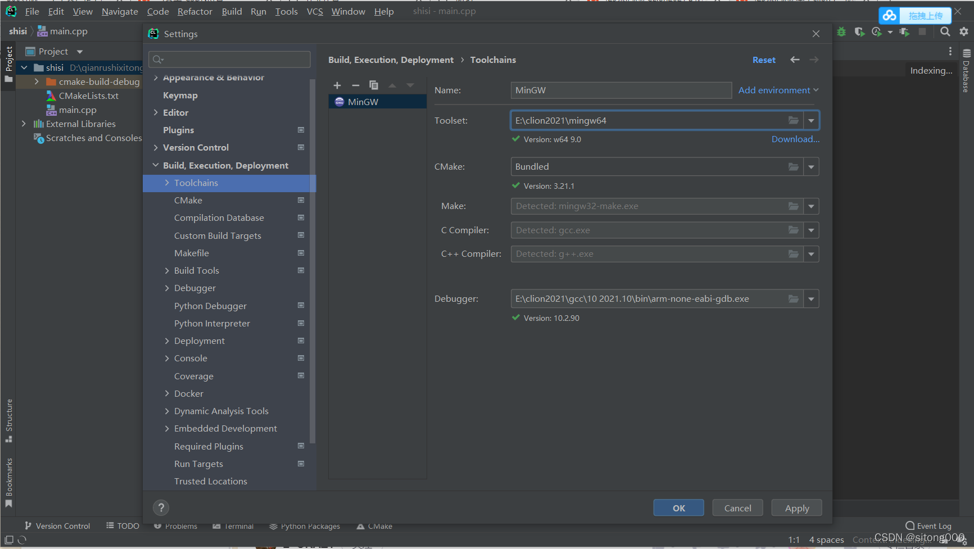Open the Make dropdown arrow

tap(811, 206)
